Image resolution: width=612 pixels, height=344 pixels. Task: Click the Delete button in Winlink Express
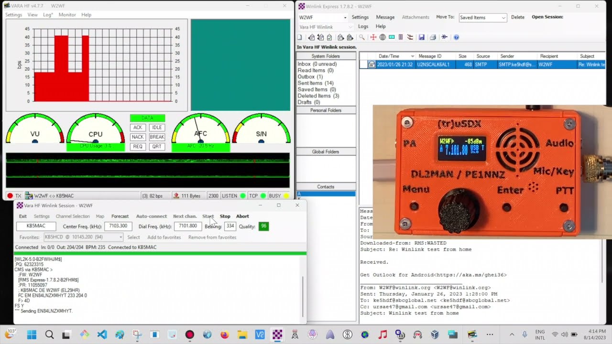tap(518, 17)
